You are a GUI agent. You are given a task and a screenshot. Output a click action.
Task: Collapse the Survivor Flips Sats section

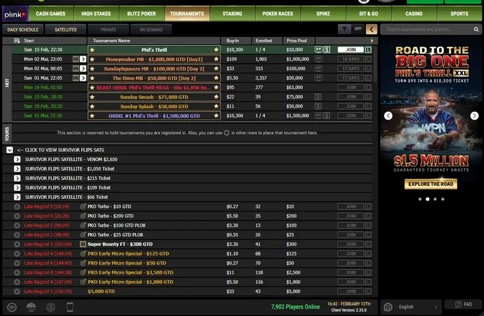[10, 150]
